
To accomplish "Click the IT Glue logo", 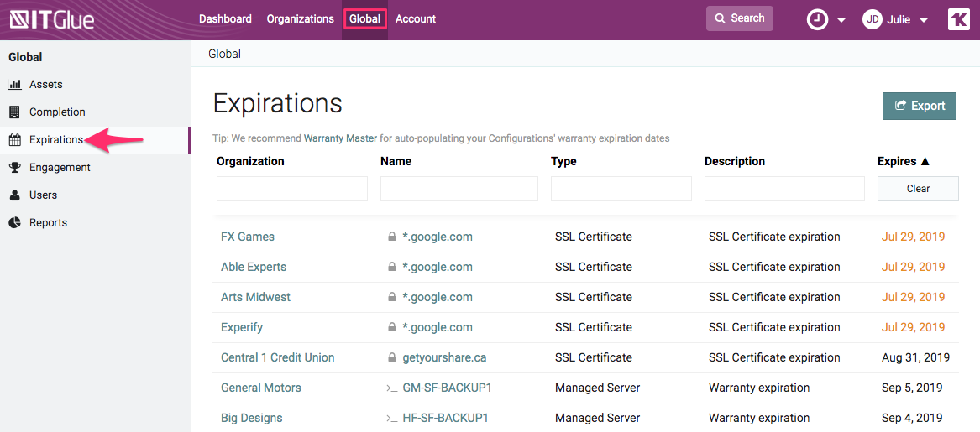I will [x=52, y=19].
